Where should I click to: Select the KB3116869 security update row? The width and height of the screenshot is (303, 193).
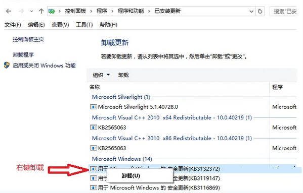159,187
